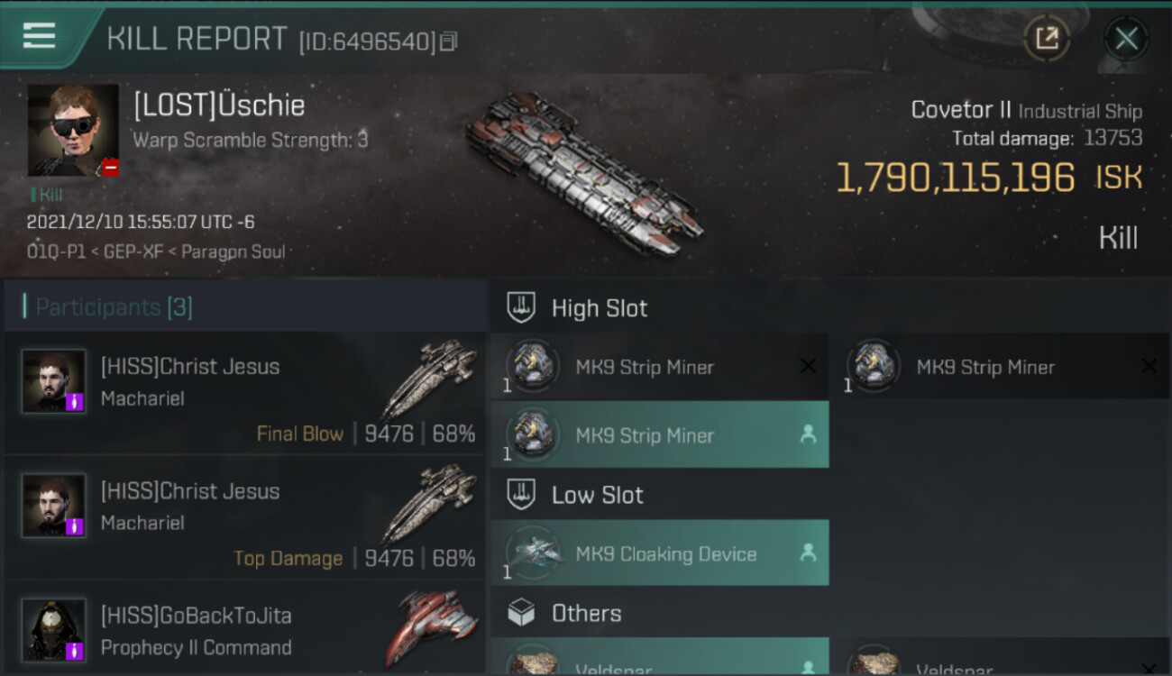Screen dimensions: 1172x676
Task: Select the High Slot shield icon
Action: tap(521, 308)
